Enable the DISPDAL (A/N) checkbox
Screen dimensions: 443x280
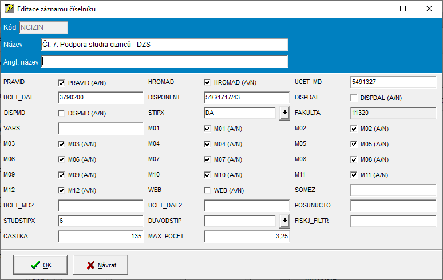pos(354,98)
